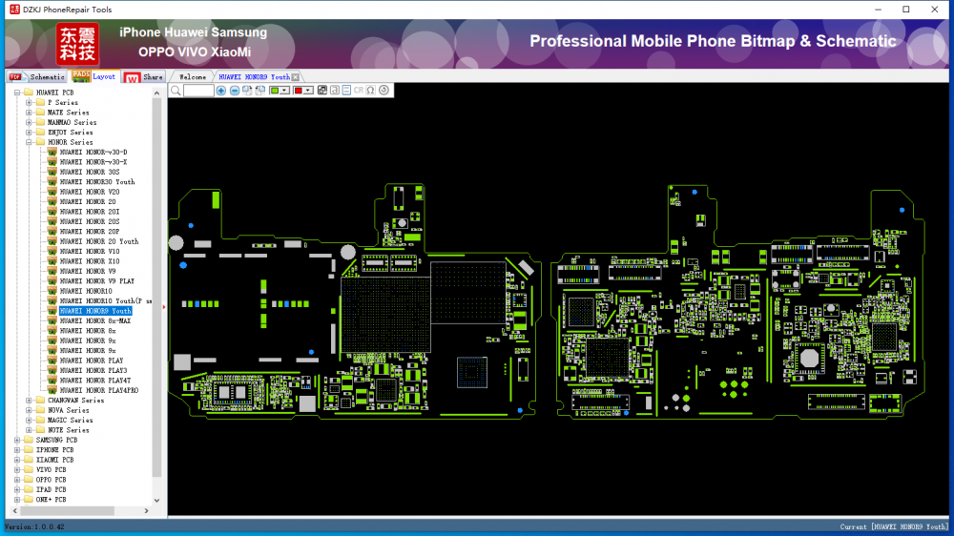Select HUAWEI HONOR PLAY4PRO in tree
This screenshot has height=536, width=954.
[x=98, y=390]
